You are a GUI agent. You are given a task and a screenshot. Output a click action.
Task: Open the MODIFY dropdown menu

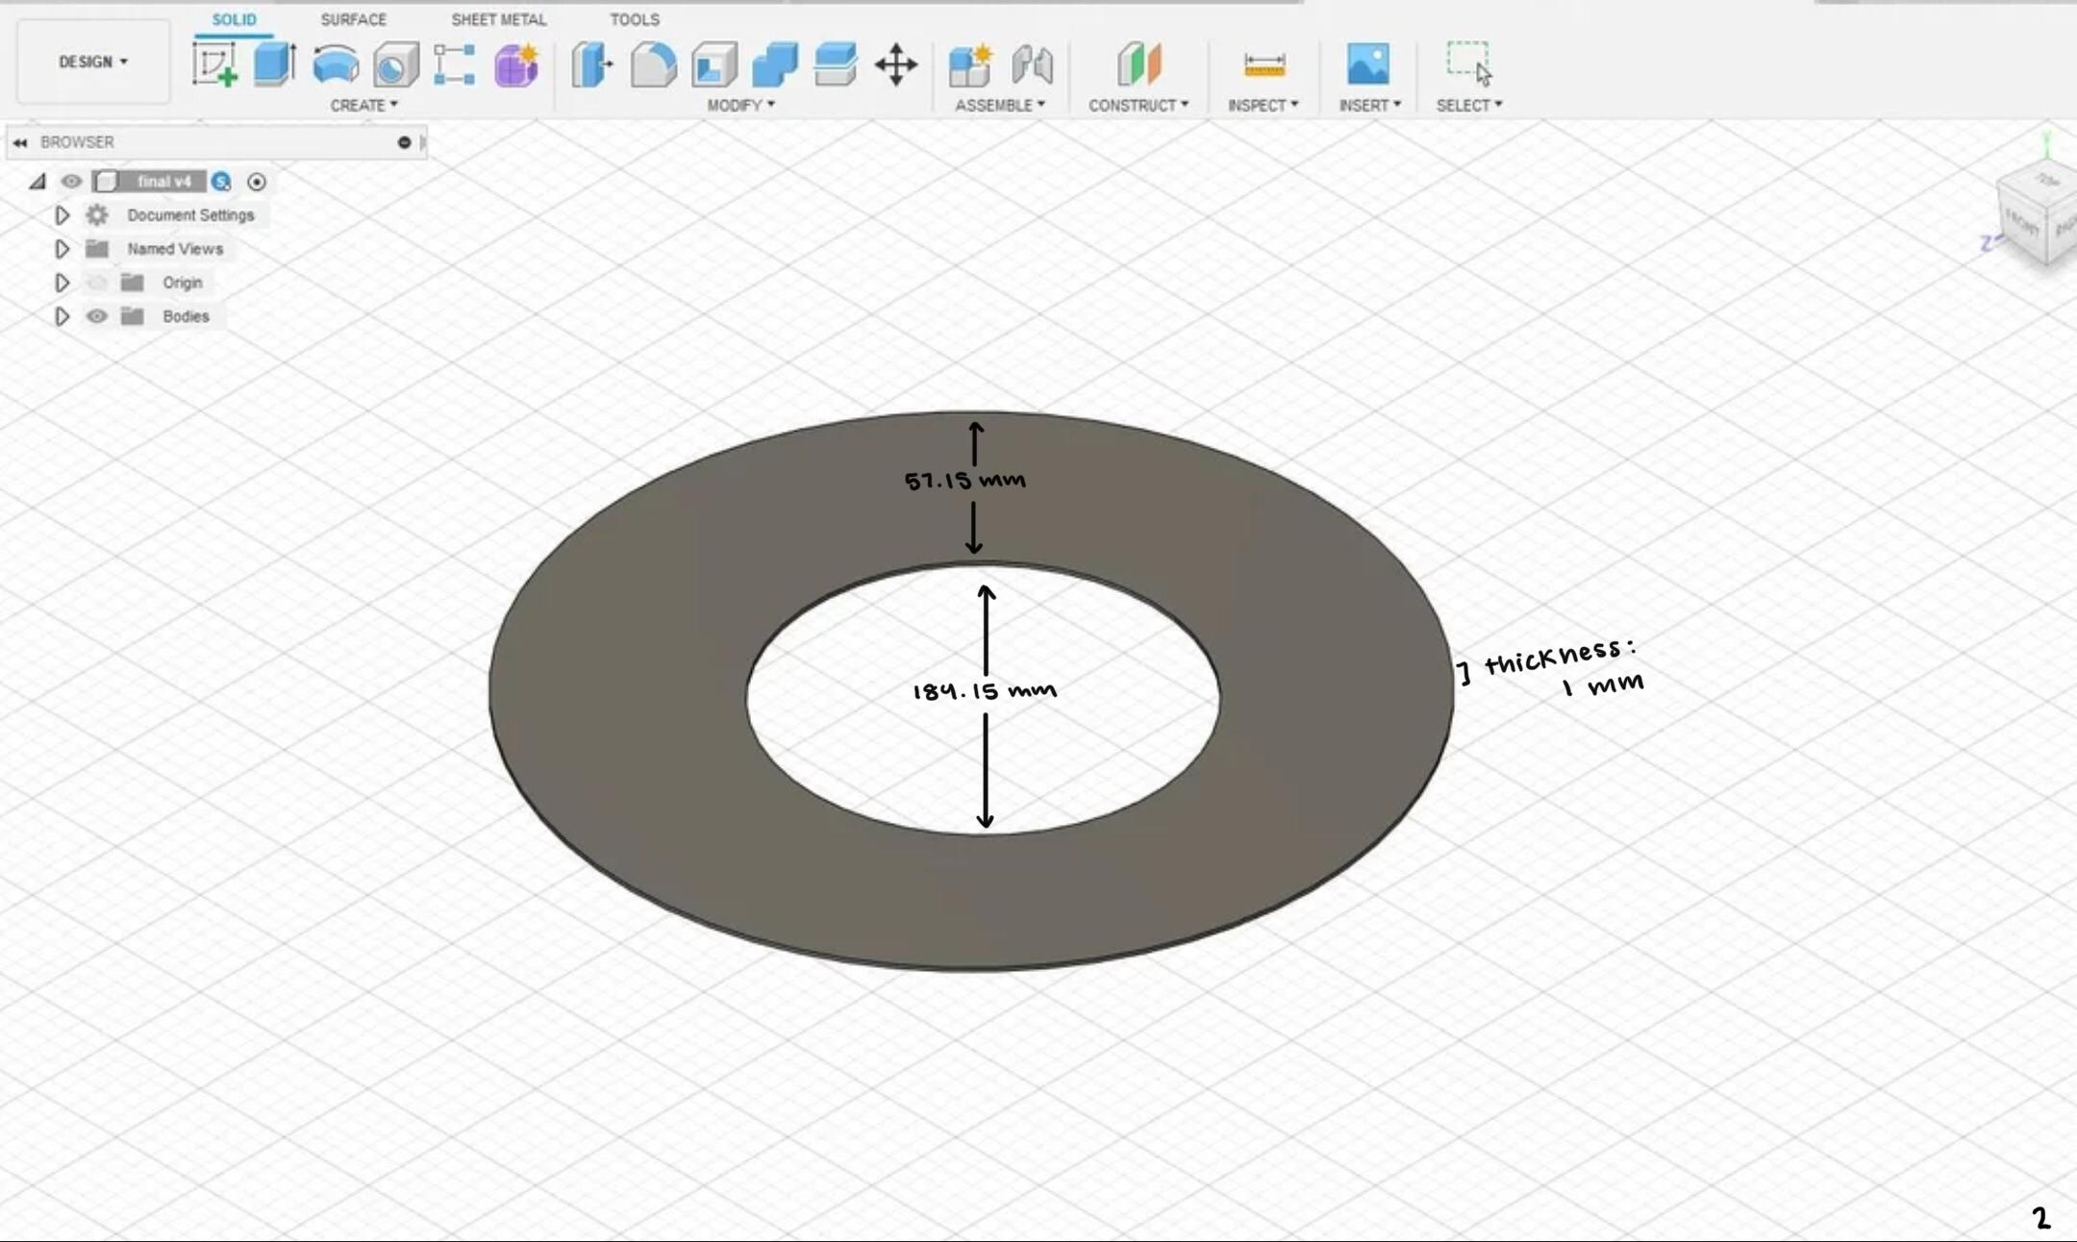click(x=740, y=105)
